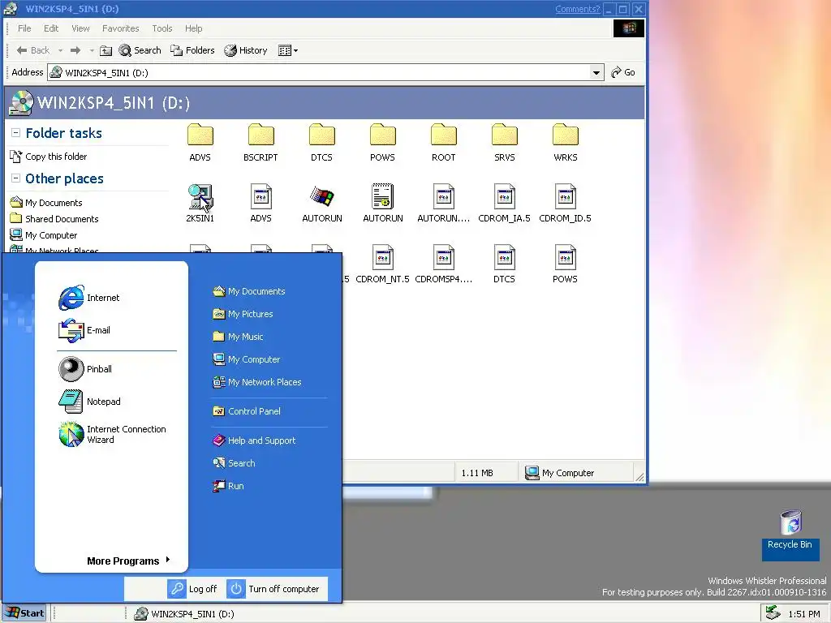This screenshot has width=831, height=623.
Task: Click the Forward arrow button
Action: click(x=75, y=50)
